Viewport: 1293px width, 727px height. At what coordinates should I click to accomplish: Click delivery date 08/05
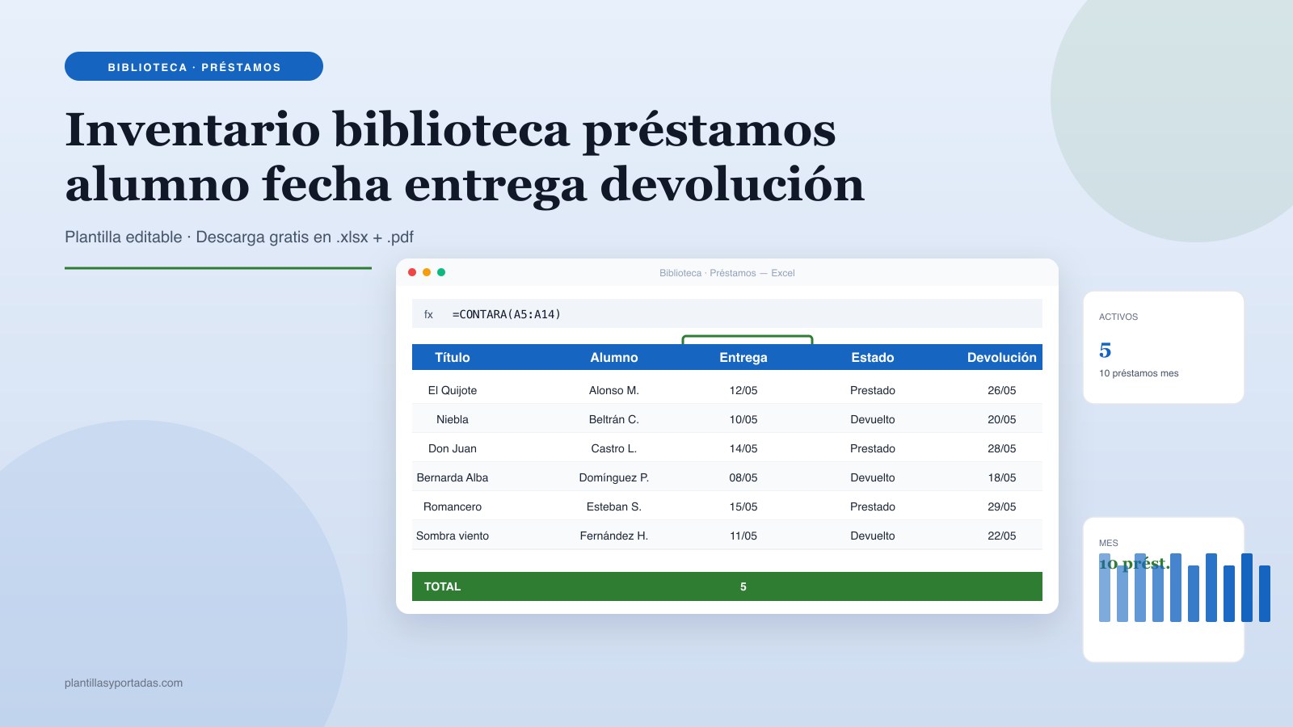coord(743,477)
